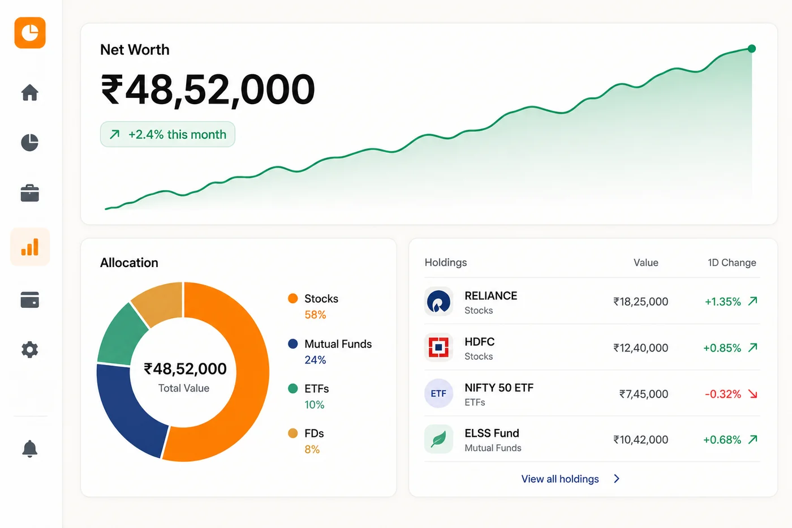
Task: Click the 8% allocation value
Action: tap(312, 449)
